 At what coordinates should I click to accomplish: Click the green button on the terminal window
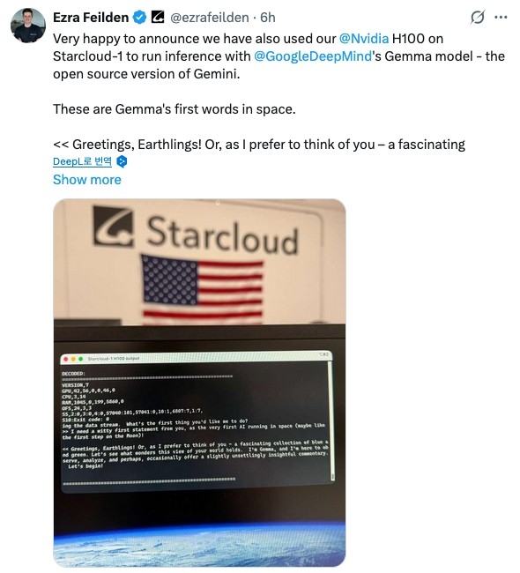(x=80, y=359)
